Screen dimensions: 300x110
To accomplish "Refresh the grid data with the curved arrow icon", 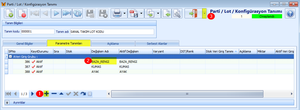I will [x=83, y=94].
